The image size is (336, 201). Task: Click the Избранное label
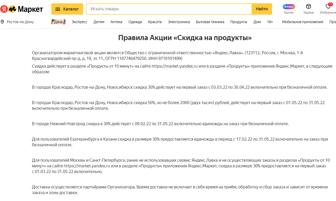pyautogui.click(x=328, y=12)
